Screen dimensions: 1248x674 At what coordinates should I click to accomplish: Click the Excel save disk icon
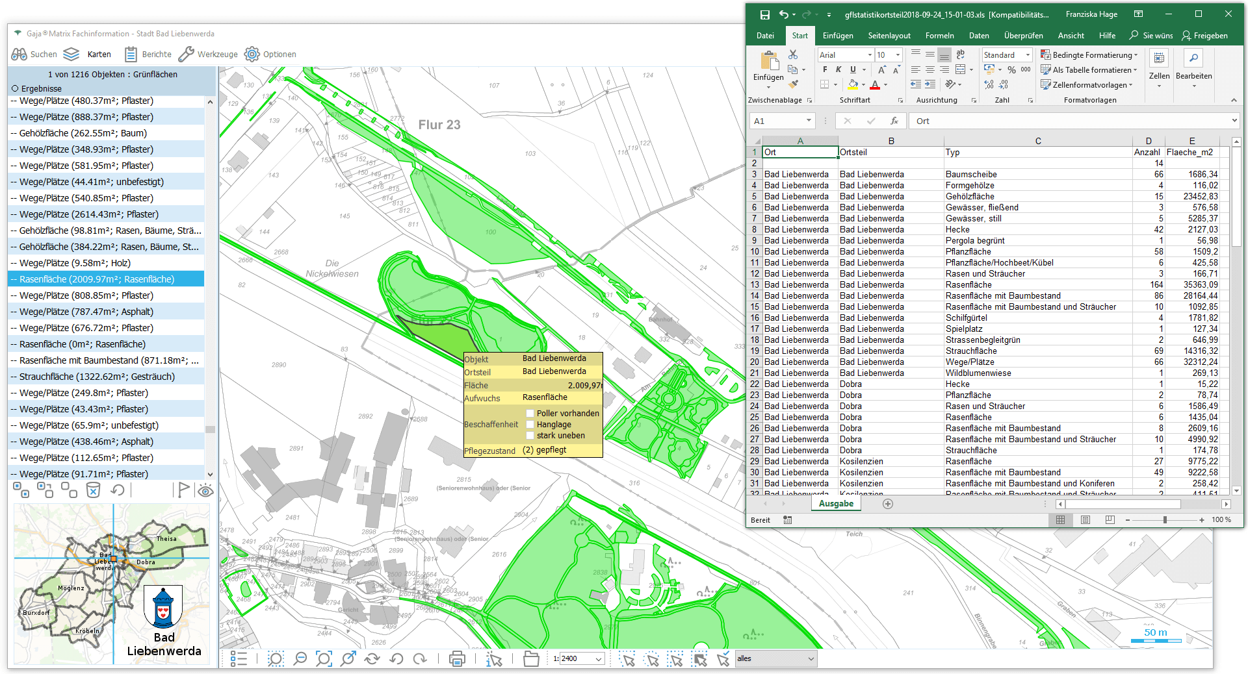(764, 14)
